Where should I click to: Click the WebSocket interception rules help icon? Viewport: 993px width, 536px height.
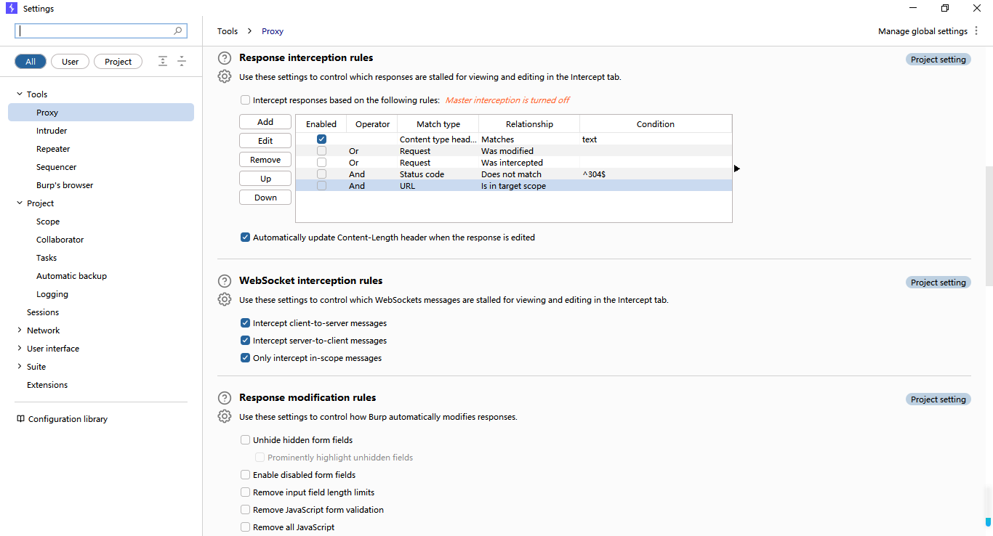pos(225,281)
